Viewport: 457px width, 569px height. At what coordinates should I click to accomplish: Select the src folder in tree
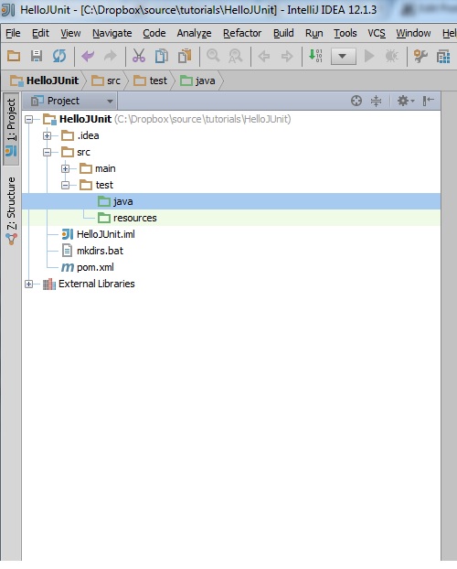76,153
